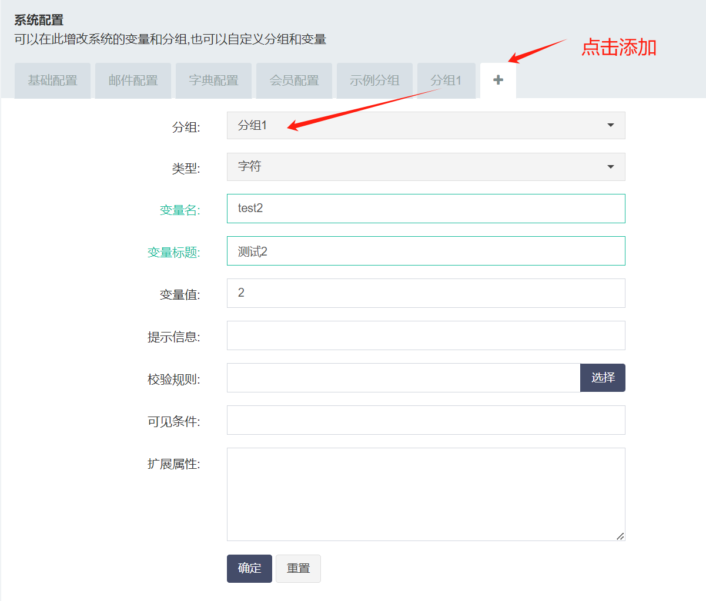Open the 会员配置 tab
Image resolution: width=706 pixels, height=601 pixels.
(x=294, y=80)
